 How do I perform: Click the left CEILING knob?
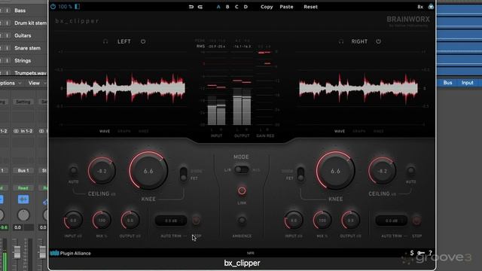(x=102, y=171)
